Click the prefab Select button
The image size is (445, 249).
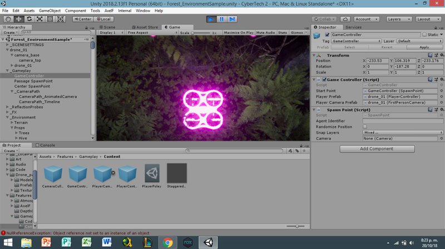click(349, 47)
